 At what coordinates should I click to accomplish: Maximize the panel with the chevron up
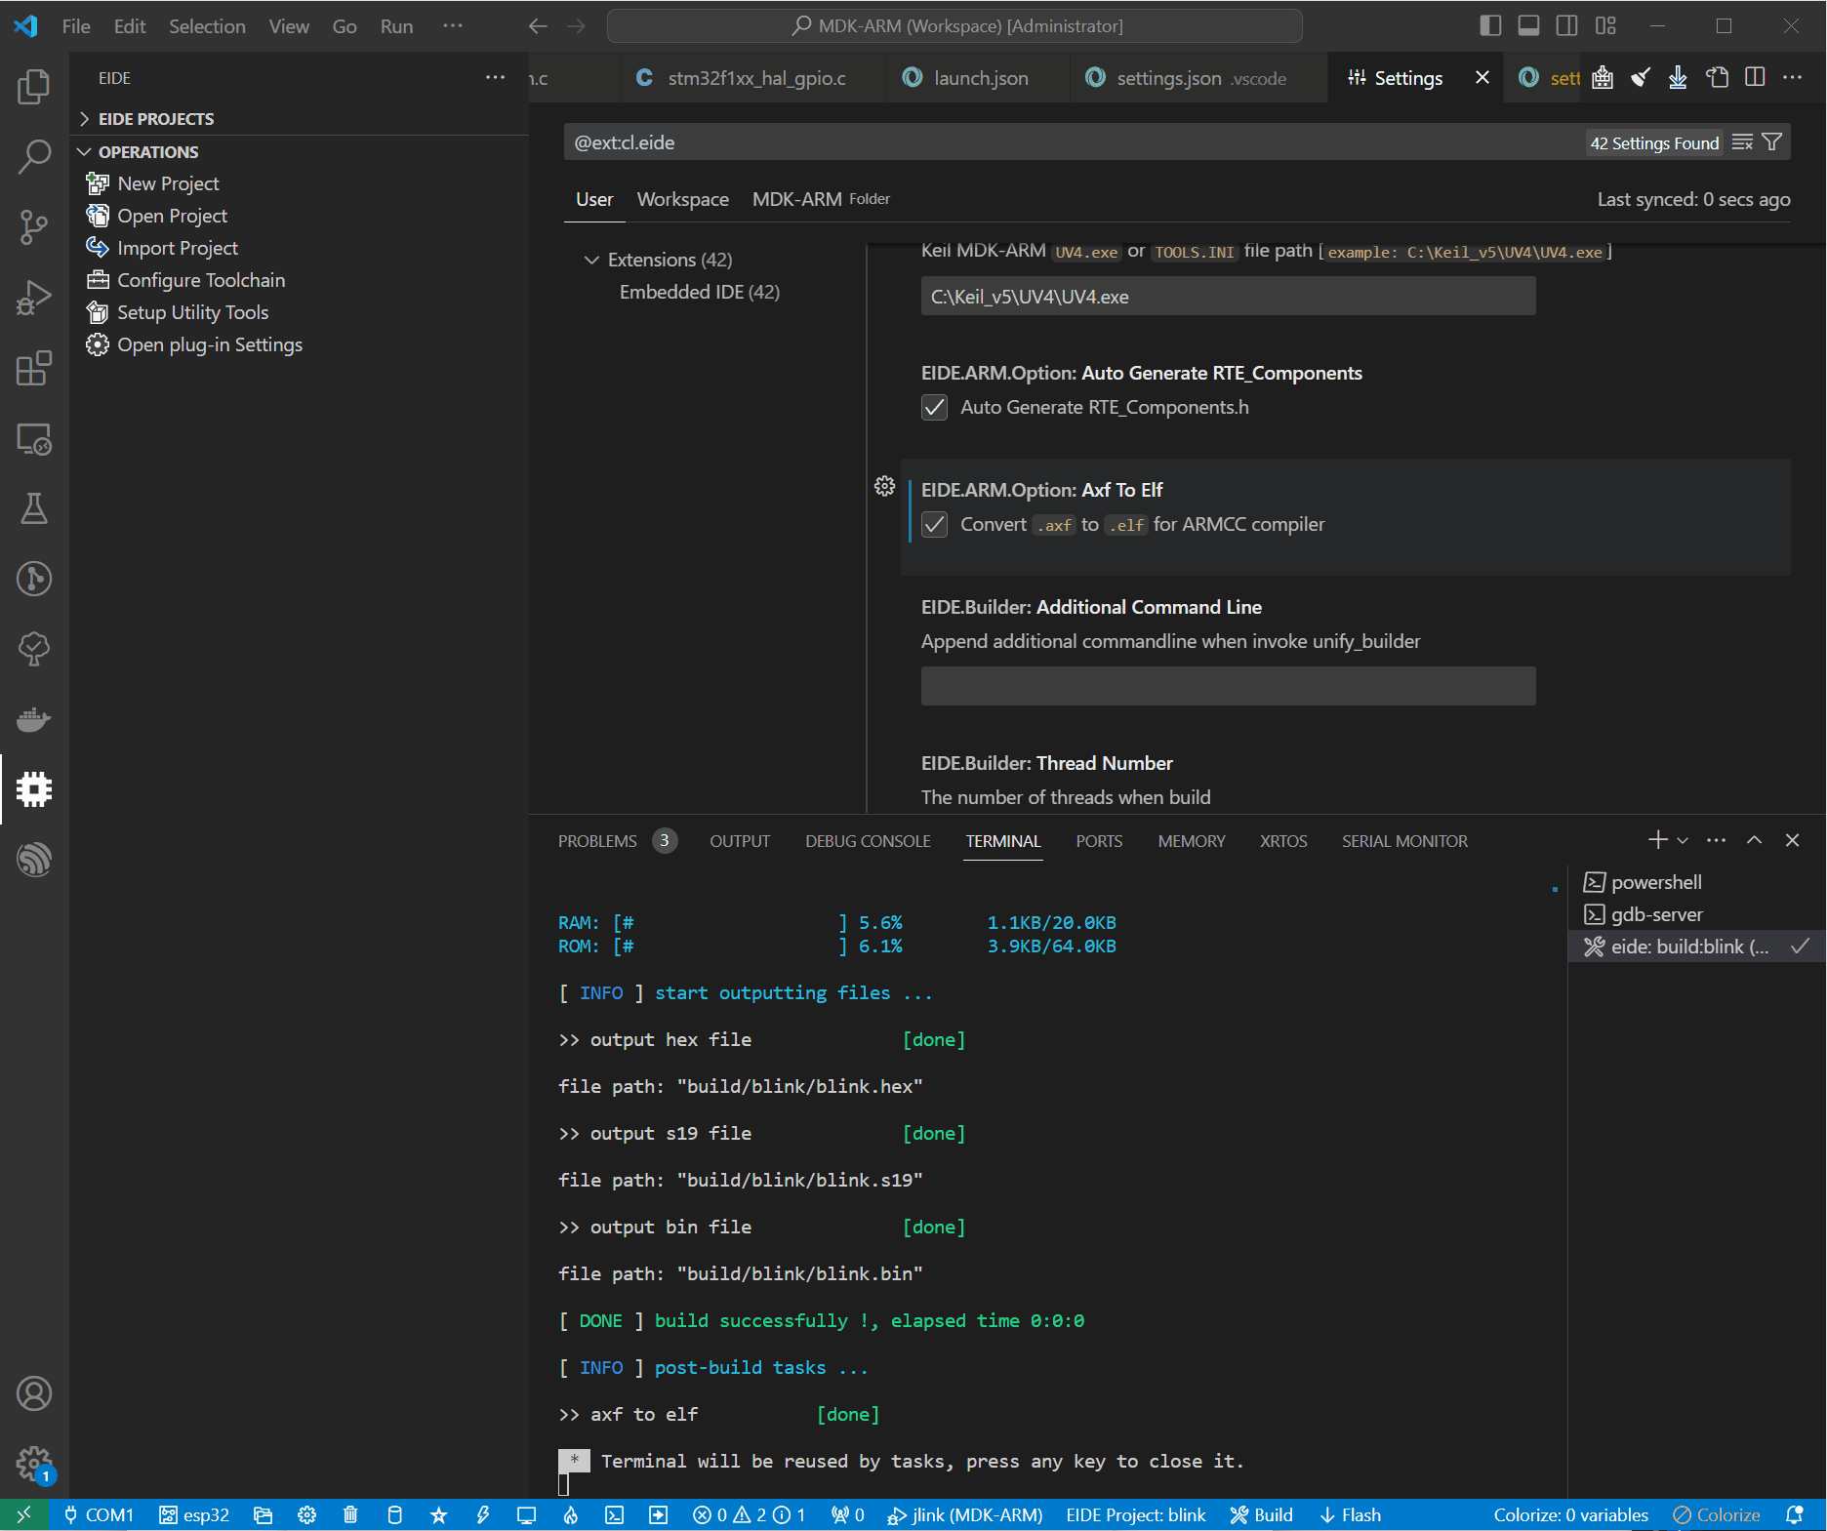click(x=1754, y=840)
